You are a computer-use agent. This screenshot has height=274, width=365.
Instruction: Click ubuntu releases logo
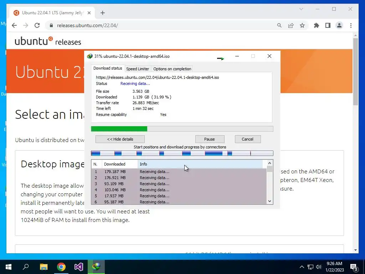pyautogui.click(x=48, y=41)
